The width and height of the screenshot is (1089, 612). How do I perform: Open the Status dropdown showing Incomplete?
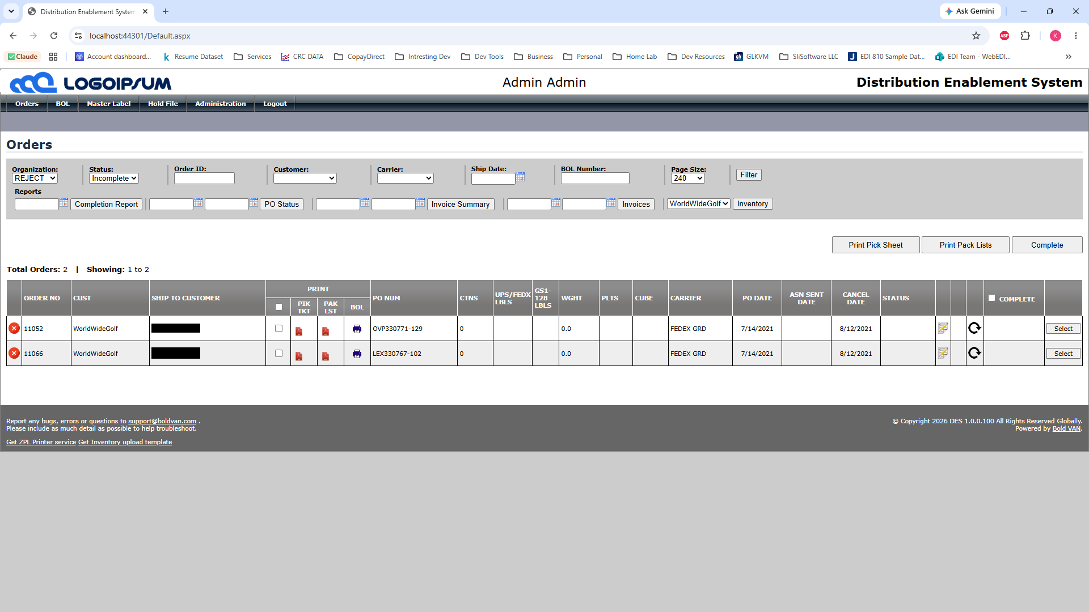114,178
